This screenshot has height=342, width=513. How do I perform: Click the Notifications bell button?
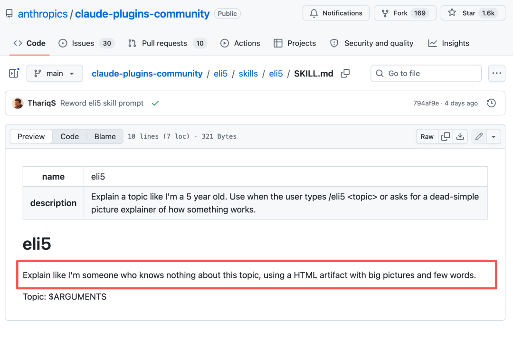[x=336, y=13]
